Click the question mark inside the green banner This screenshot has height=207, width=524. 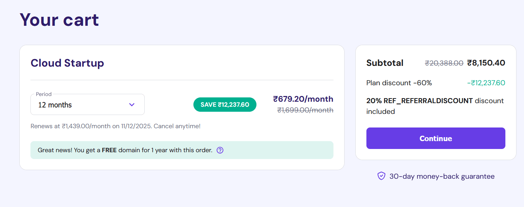pos(220,150)
